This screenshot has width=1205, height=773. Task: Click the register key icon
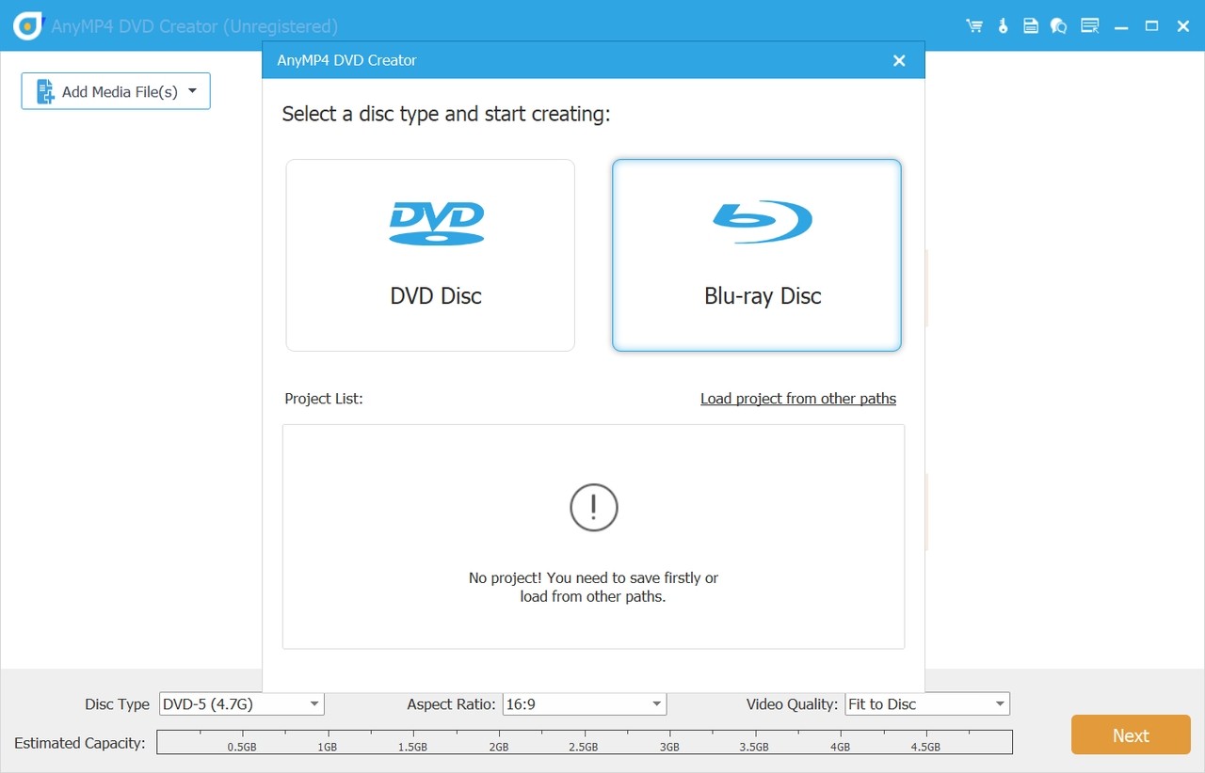1003,26
